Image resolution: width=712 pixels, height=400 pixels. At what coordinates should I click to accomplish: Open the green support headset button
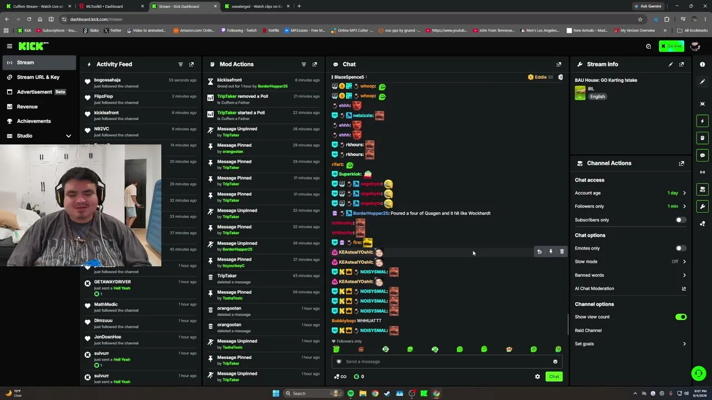[x=699, y=373]
